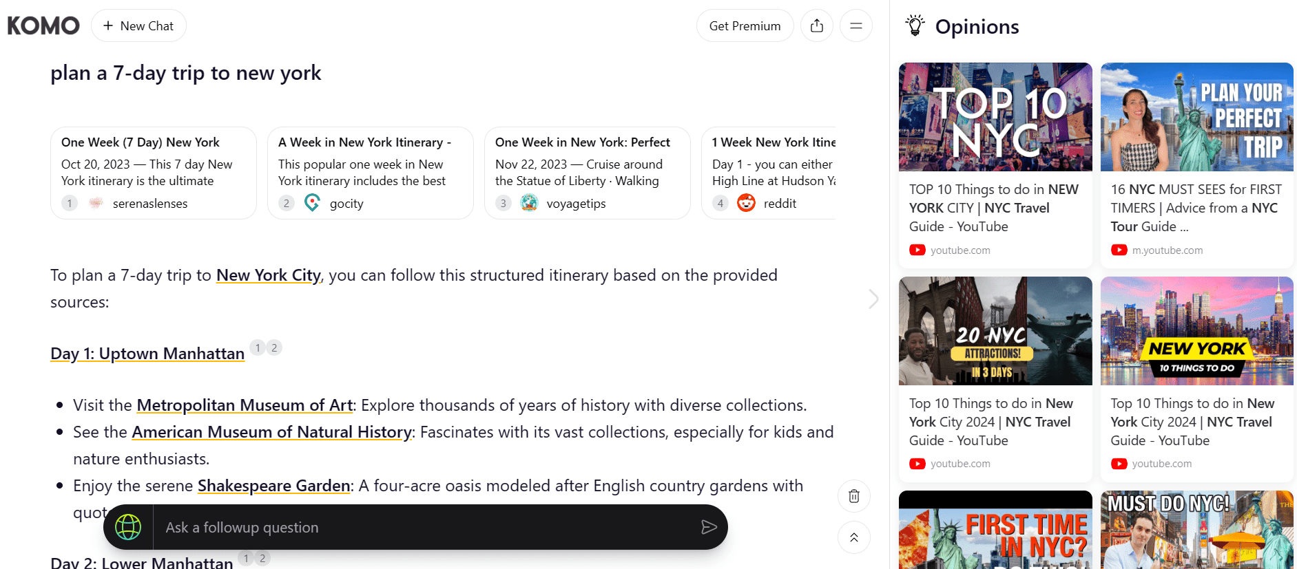Image resolution: width=1297 pixels, height=569 pixels.
Task: Open the Shakespeare Garden link
Action: coord(273,486)
